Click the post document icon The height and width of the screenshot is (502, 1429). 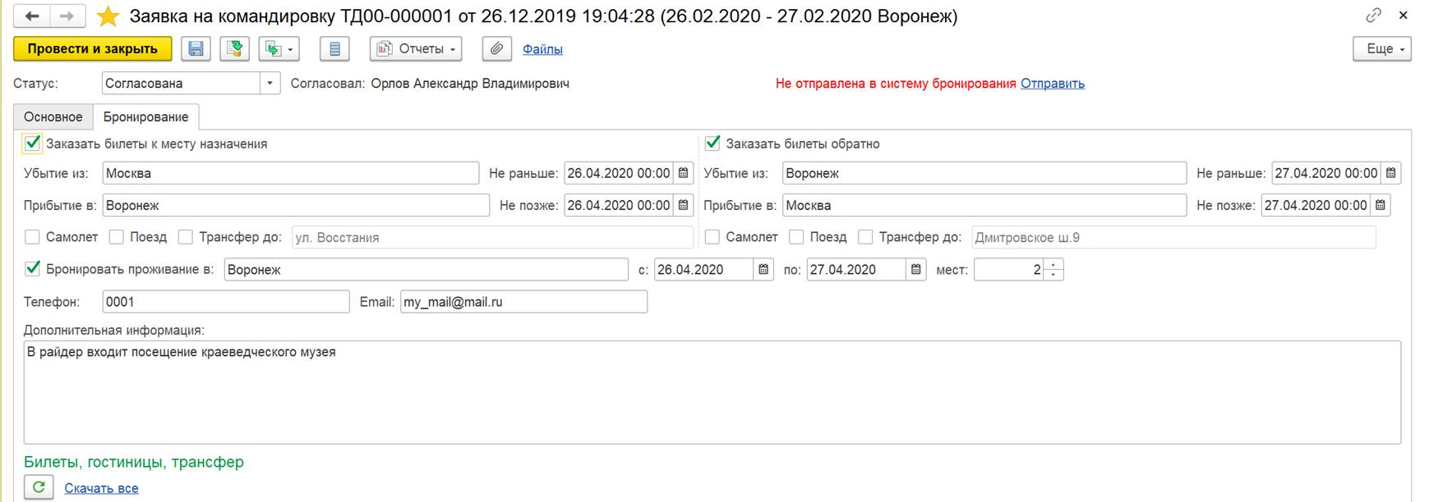[234, 49]
